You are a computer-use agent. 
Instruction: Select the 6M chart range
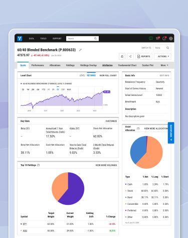tap(38, 89)
